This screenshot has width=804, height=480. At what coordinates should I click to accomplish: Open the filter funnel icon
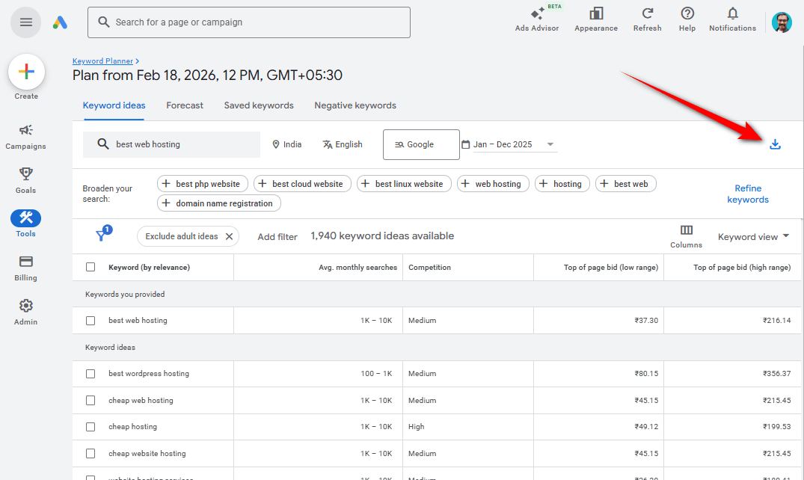[102, 235]
